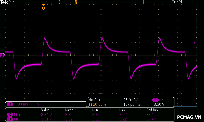Click the waveform record view bar at top
Screen dimensions: 204x122
(x=101, y=2)
